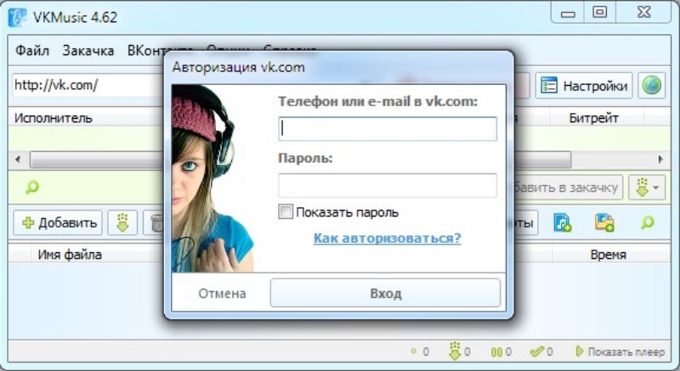
Task: Minimize the VKMusic window
Action: point(568,13)
